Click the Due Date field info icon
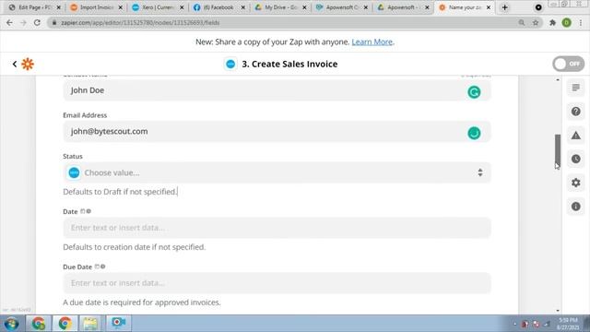This screenshot has width=590, height=332. (x=102, y=267)
